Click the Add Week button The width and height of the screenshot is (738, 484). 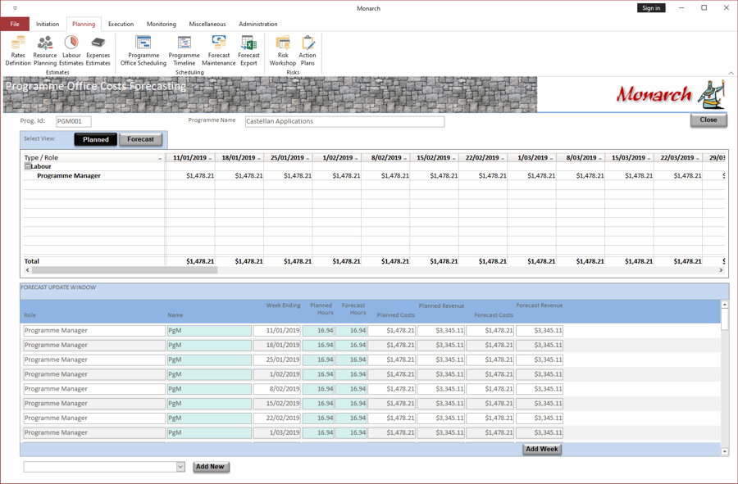pyautogui.click(x=542, y=450)
